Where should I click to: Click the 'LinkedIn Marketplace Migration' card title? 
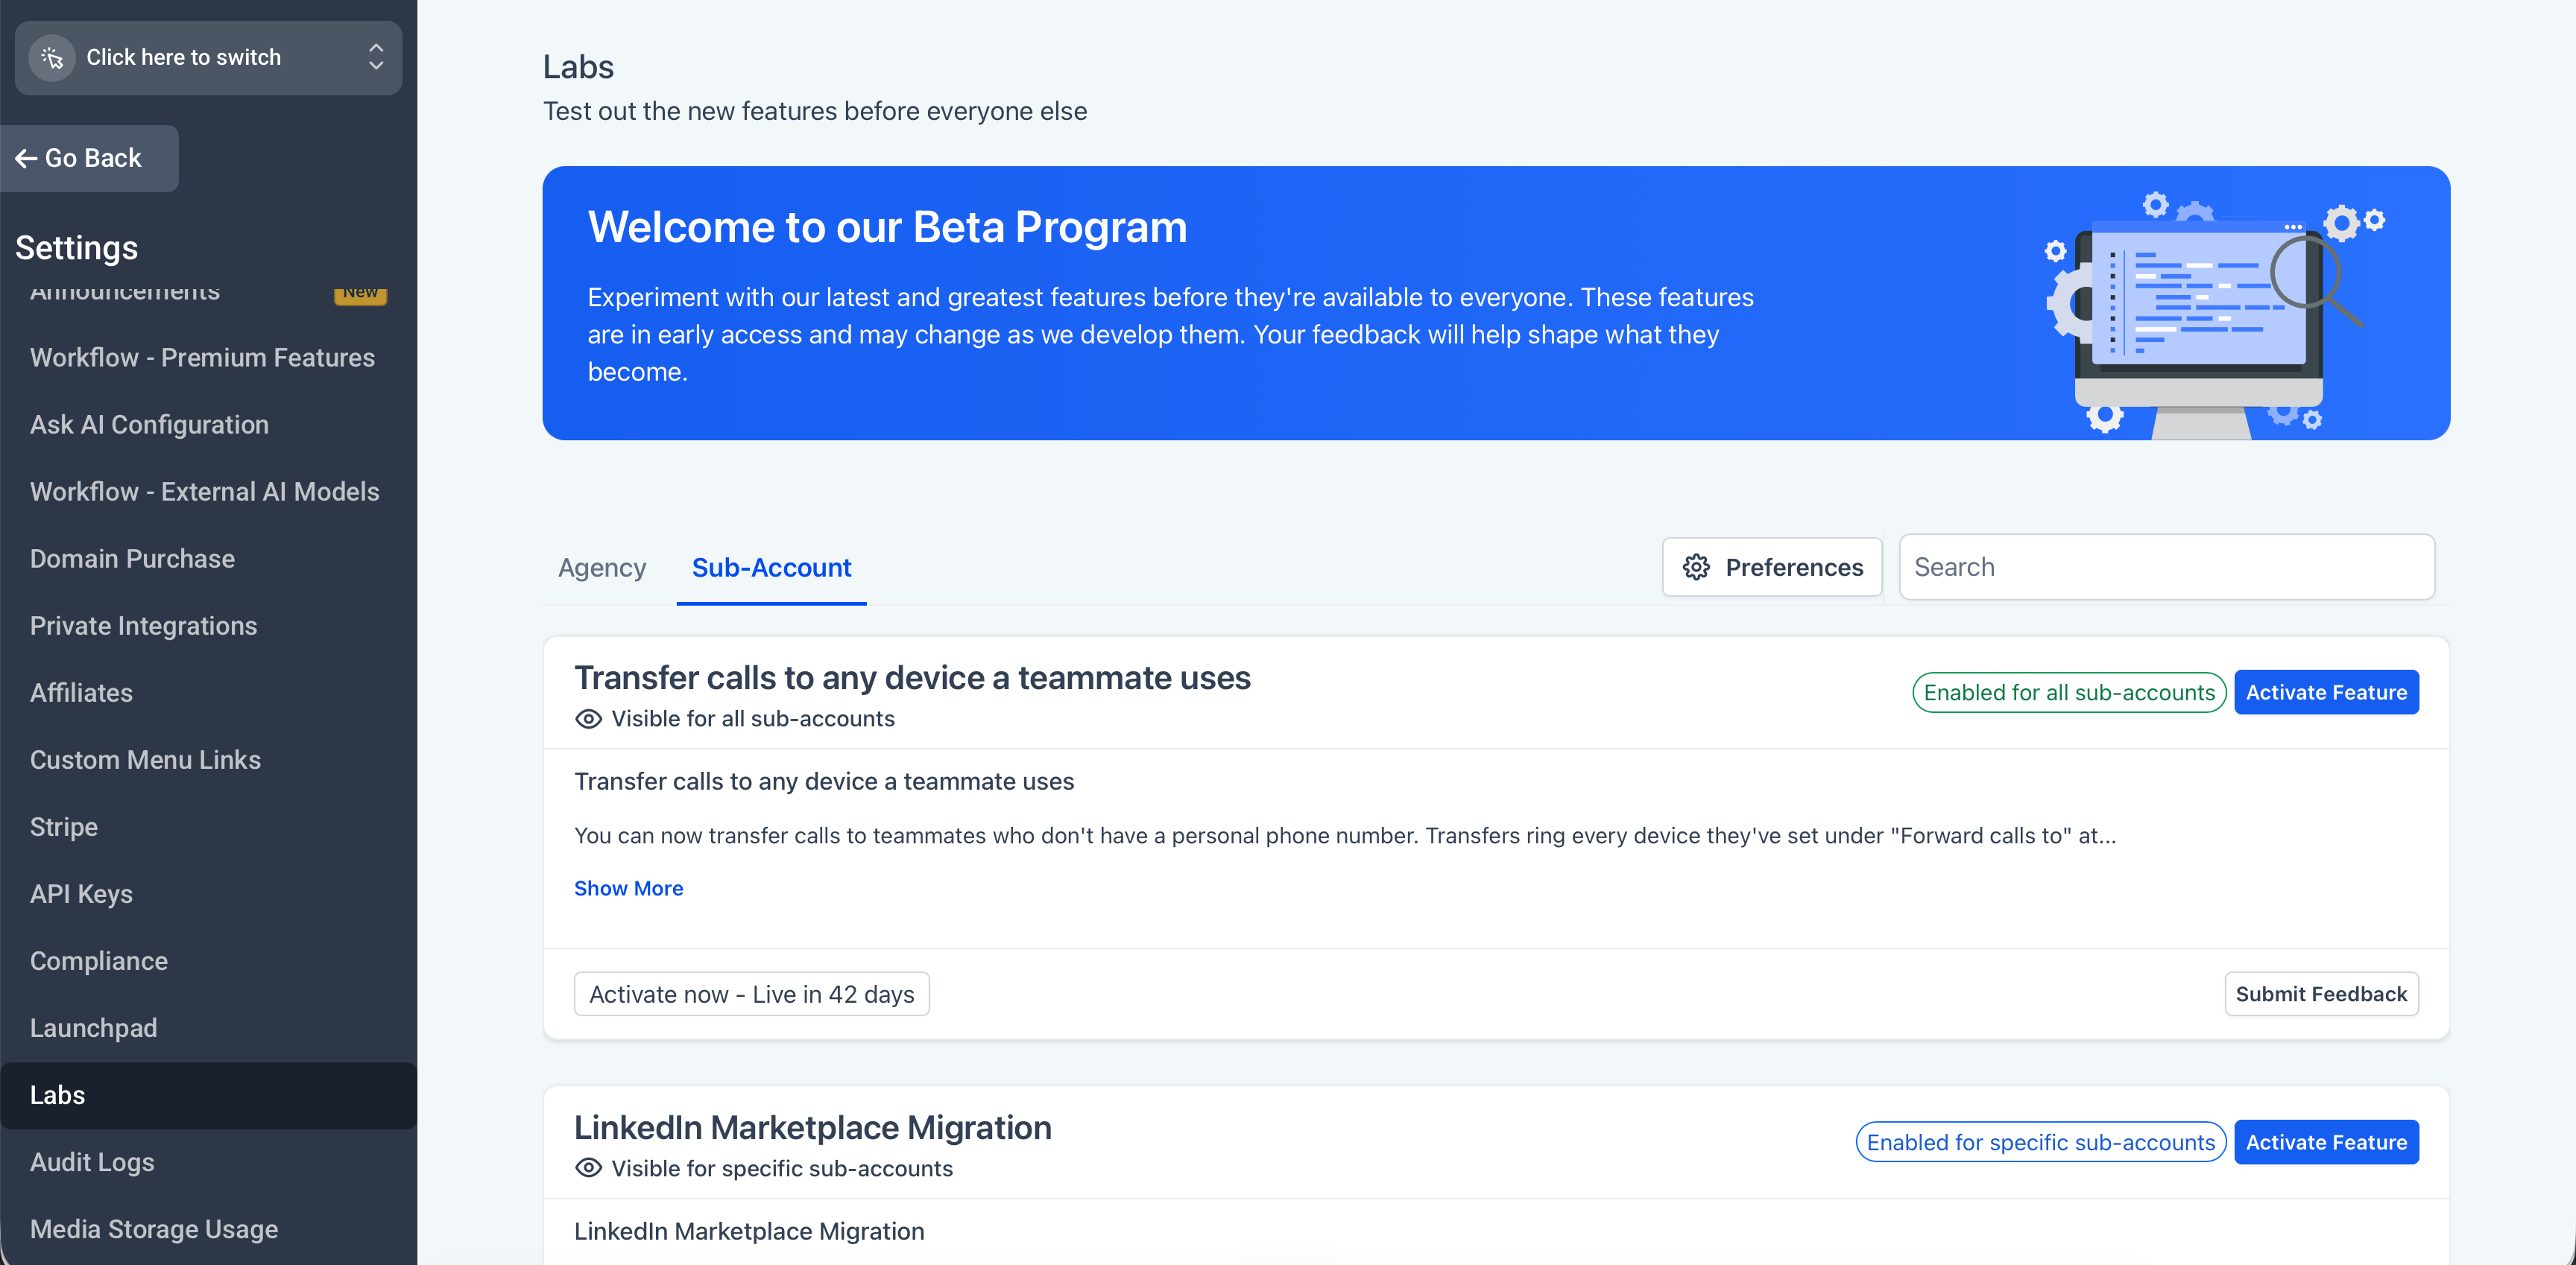point(812,1127)
